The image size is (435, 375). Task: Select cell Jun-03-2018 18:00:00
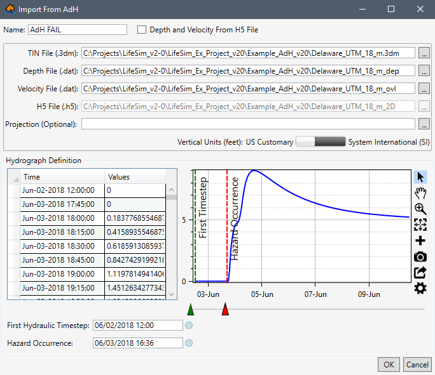point(62,218)
